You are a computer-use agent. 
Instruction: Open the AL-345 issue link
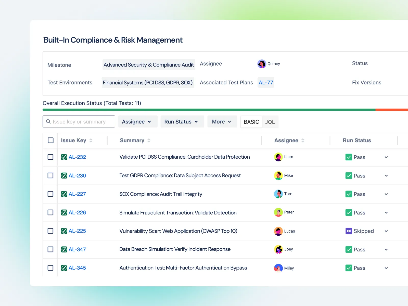click(x=77, y=268)
